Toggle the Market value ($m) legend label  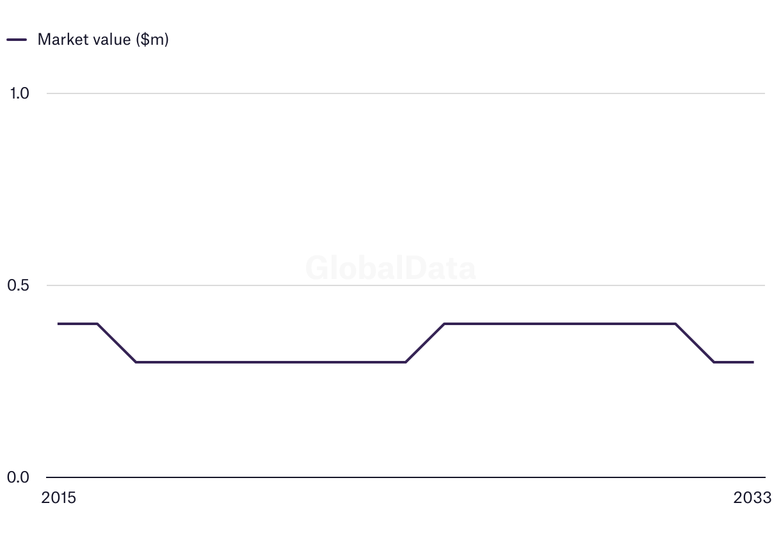click(x=102, y=40)
